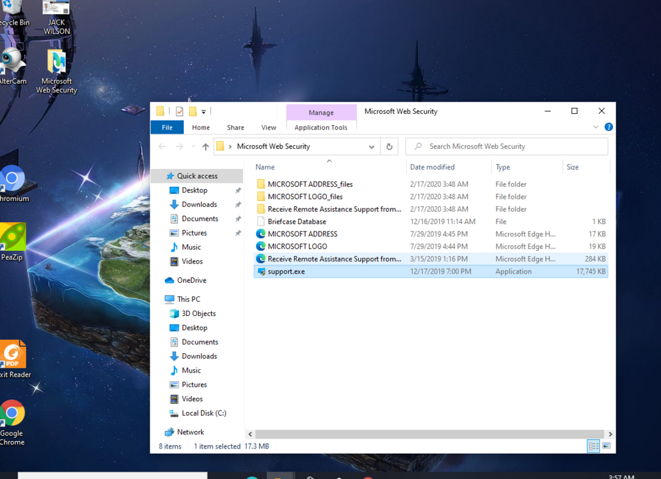Select the Chromium desktop shortcut
The height and width of the screenshot is (479, 661).
(x=13, y=184)
